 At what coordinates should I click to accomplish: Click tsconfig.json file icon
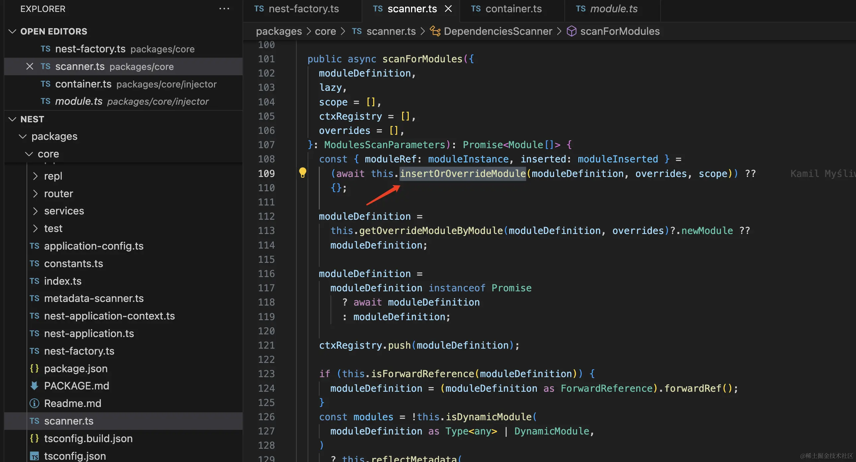coord(34,456)
